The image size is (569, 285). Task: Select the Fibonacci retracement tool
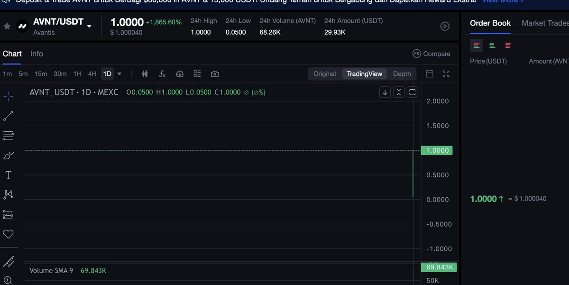click(x=9, y=136)
